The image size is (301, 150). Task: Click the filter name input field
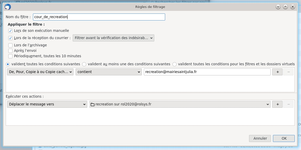[x=99, y=17]
